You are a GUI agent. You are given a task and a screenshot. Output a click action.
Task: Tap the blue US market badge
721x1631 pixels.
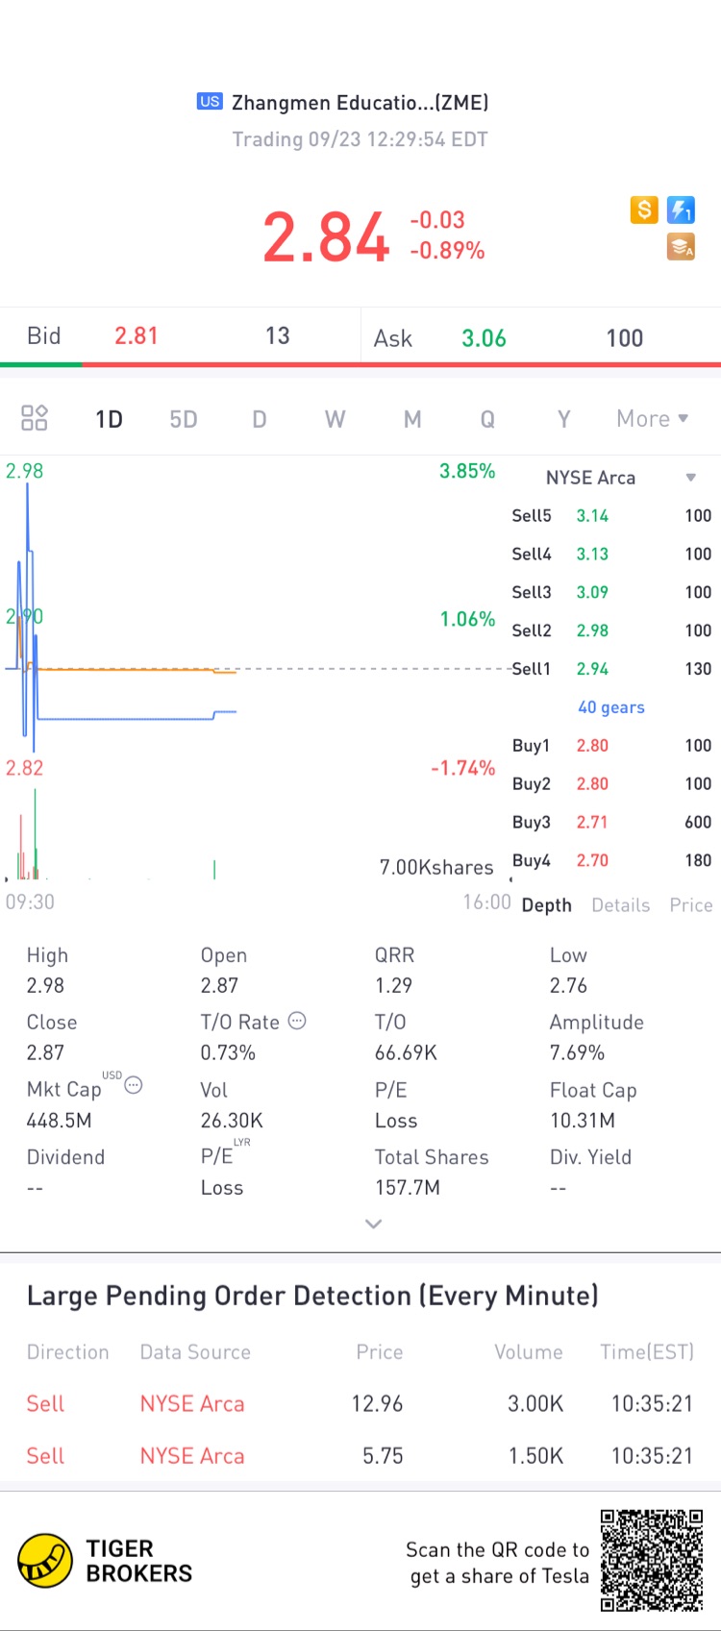210,102
